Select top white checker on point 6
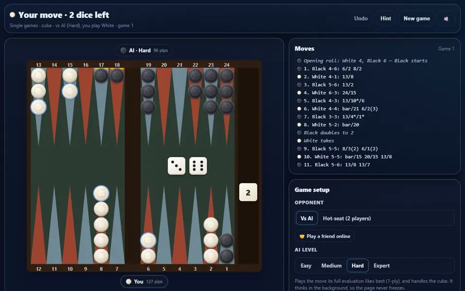Screen dimensions: 465x291 [148, 240]
